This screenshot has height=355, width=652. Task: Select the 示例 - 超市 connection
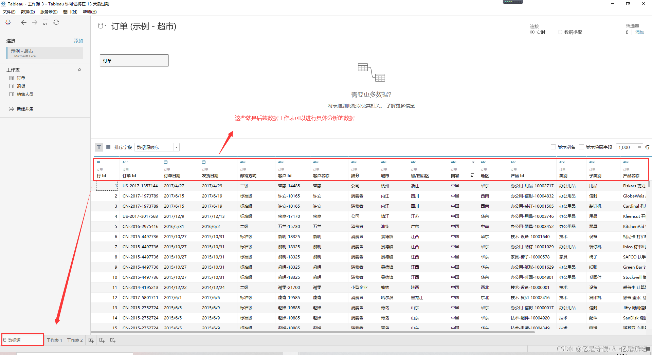coord(44,53)
